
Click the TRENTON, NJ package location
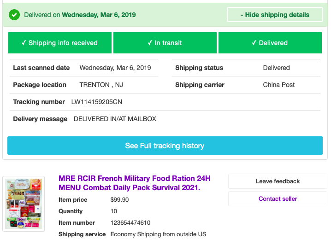click(101, 85)
